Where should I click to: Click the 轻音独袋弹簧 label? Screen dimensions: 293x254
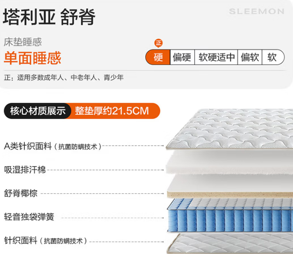point(29,217)
